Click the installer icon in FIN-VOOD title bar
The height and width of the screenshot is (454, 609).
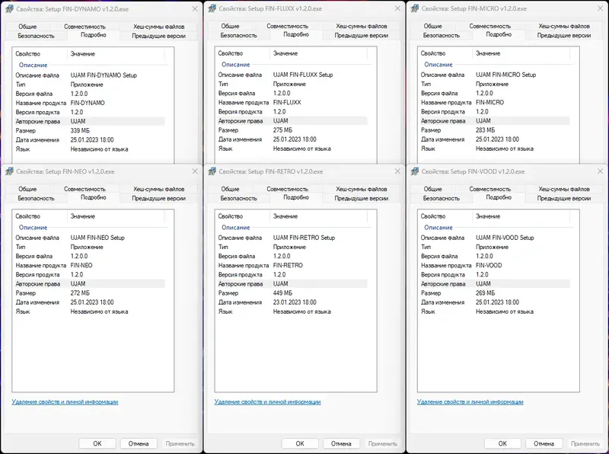point(415,171)
